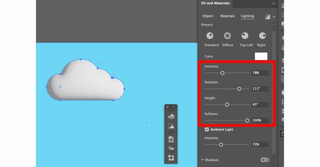This screenshot has width=320, height=167.
Task: Select the Diffuse lighting preset
Action: (x=227, y=35)
